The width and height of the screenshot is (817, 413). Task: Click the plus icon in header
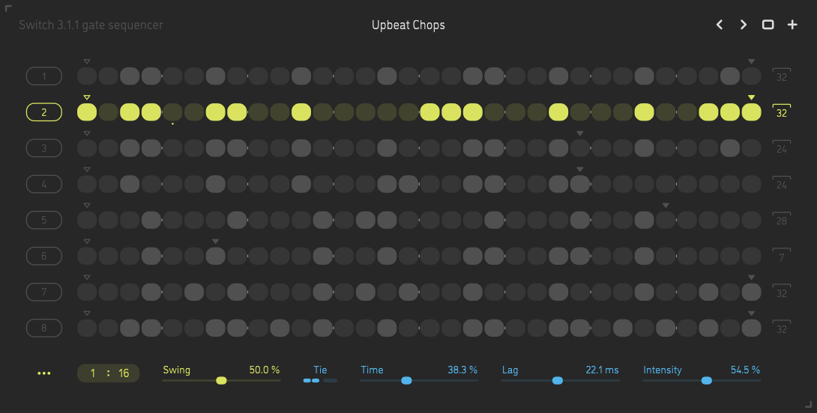click(x=792, y=25)
